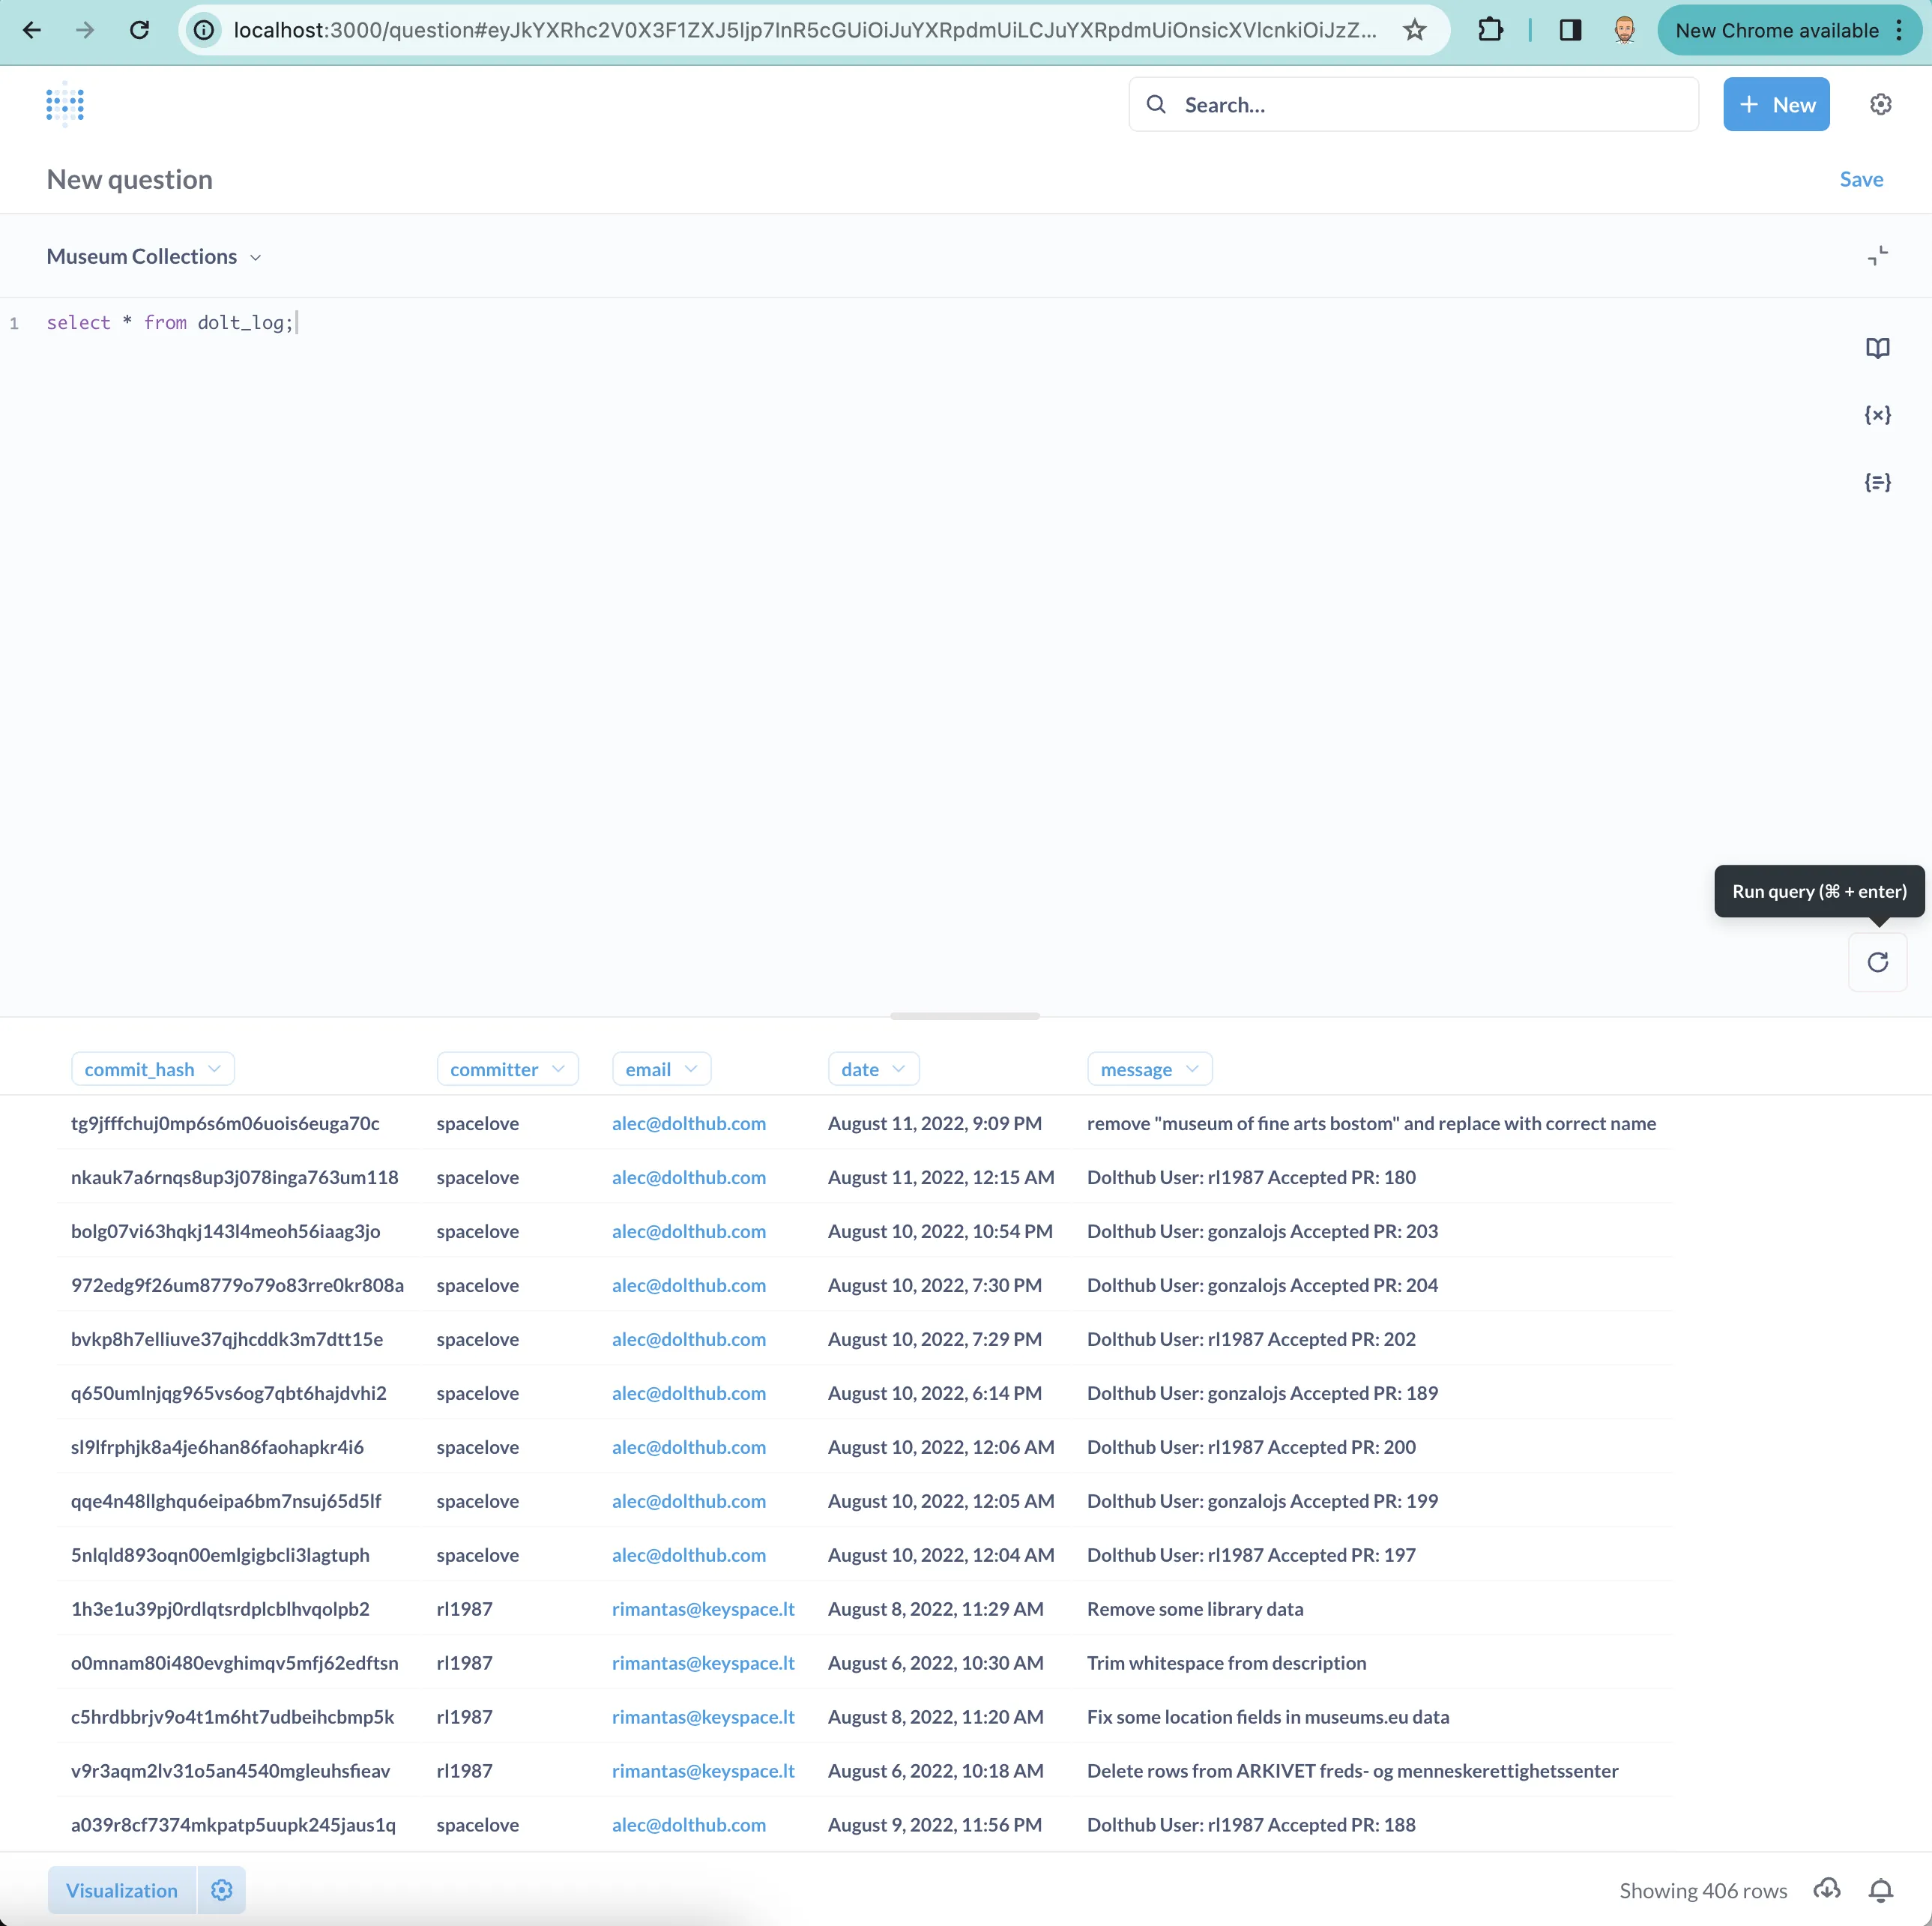Open commit_hash column header menu
Image resolution: width=1932 pixels, height=1926 pixels.
click(x=152, y=1069)
